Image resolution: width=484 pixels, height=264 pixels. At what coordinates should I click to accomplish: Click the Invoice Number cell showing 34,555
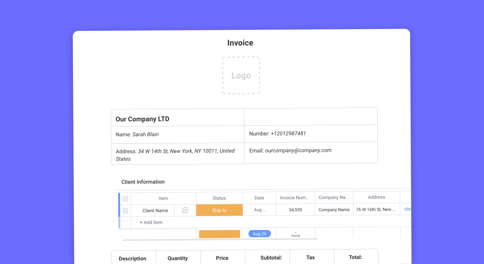295,209
